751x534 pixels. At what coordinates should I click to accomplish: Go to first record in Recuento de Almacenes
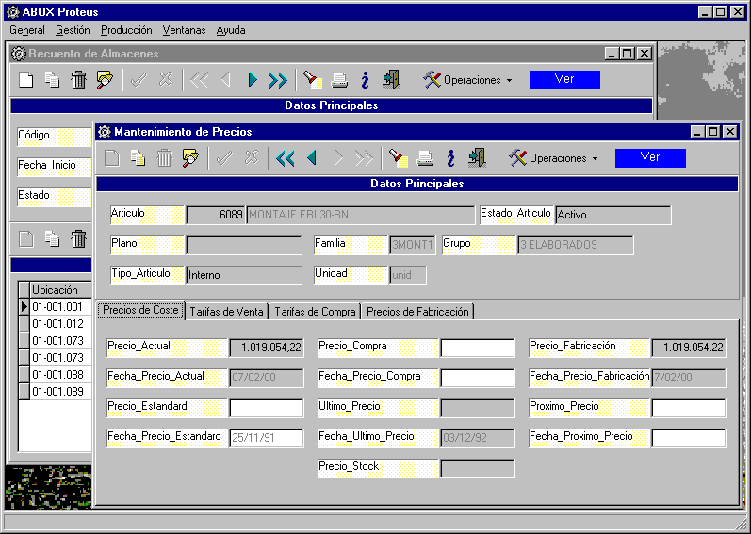(199, 80)
